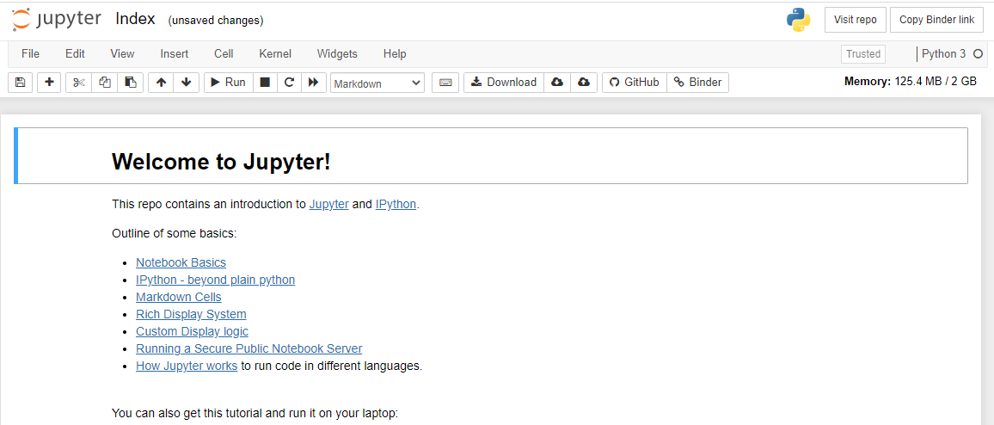Open the command palette keyboard icon

(x=445, y=83)
